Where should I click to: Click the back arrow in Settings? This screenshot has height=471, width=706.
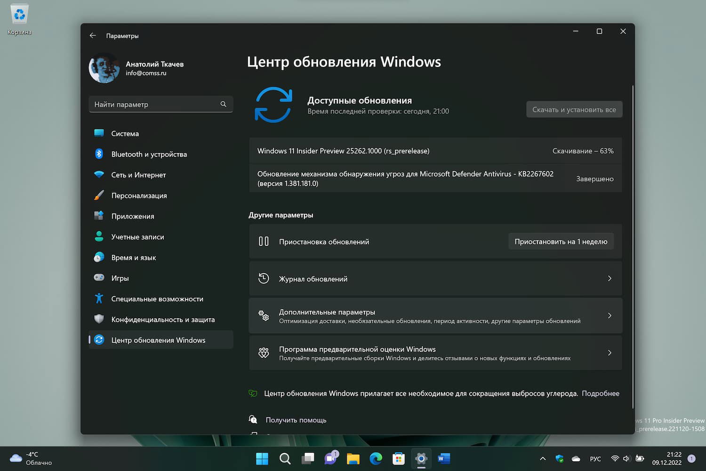(93, 35)
